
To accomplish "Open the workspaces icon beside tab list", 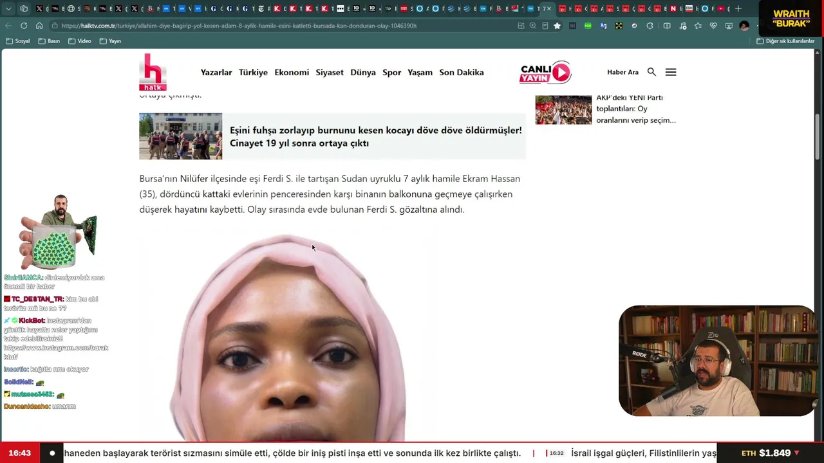I will pyautogui.click(x=24, y=8).
